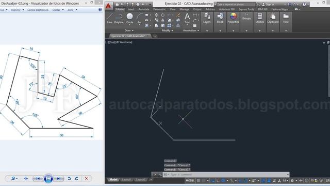This screenshot has height=186, width=330.
Task: Start slideshow in photo viewer
Action: 48,179
